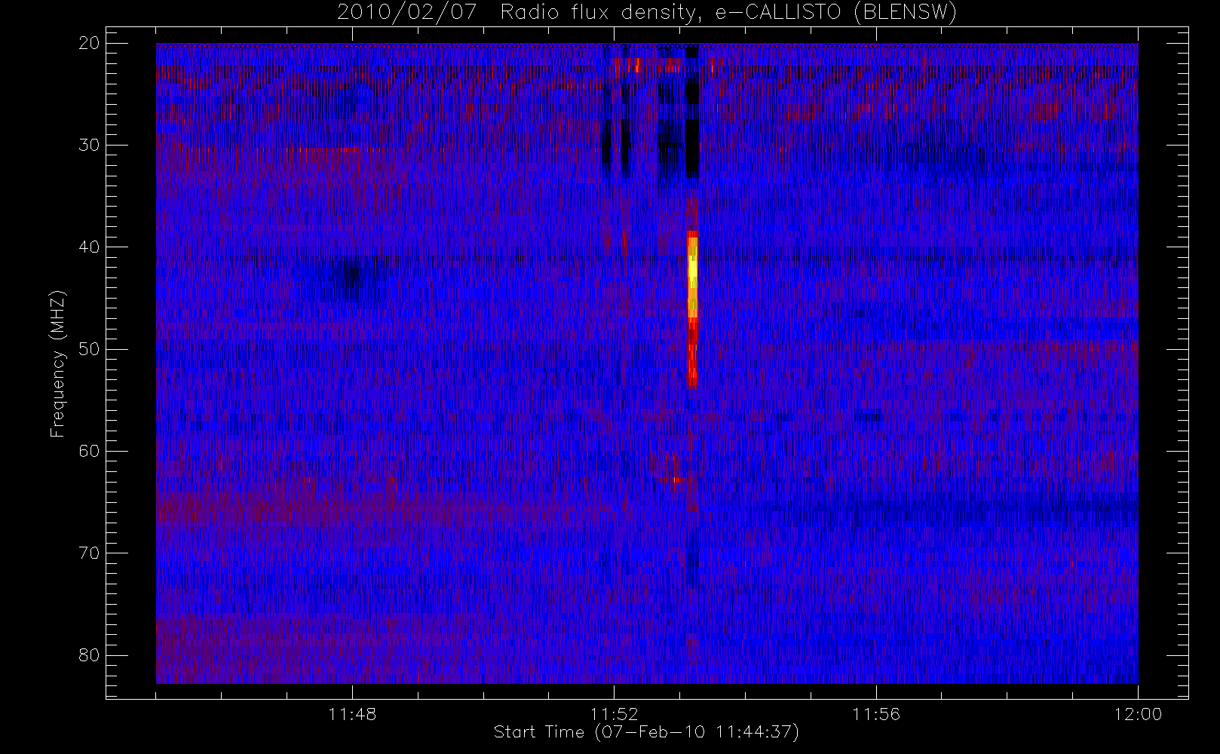
Task: Click the 20 MHz frequency tick label
Action: 89,43
